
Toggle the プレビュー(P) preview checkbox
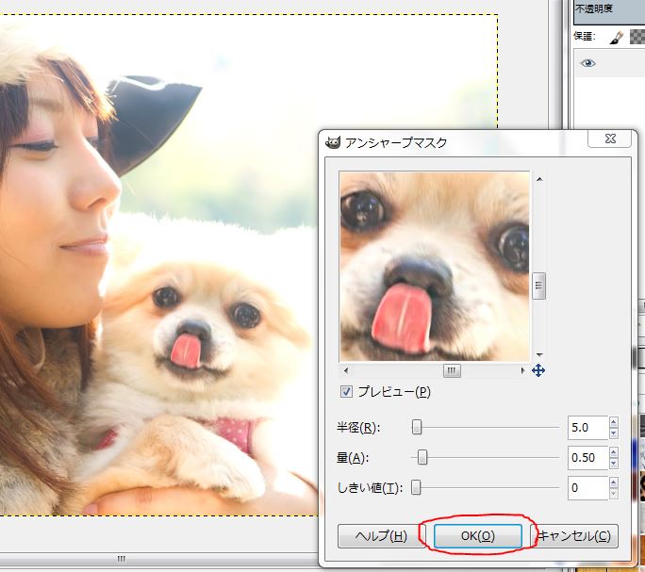coord(346,391)
